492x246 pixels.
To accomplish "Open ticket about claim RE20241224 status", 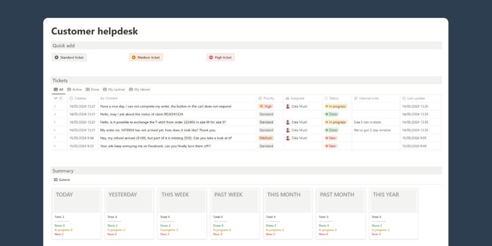I will 141,114.
